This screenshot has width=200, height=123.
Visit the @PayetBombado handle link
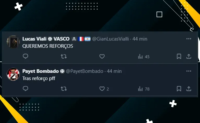[84, 71]
